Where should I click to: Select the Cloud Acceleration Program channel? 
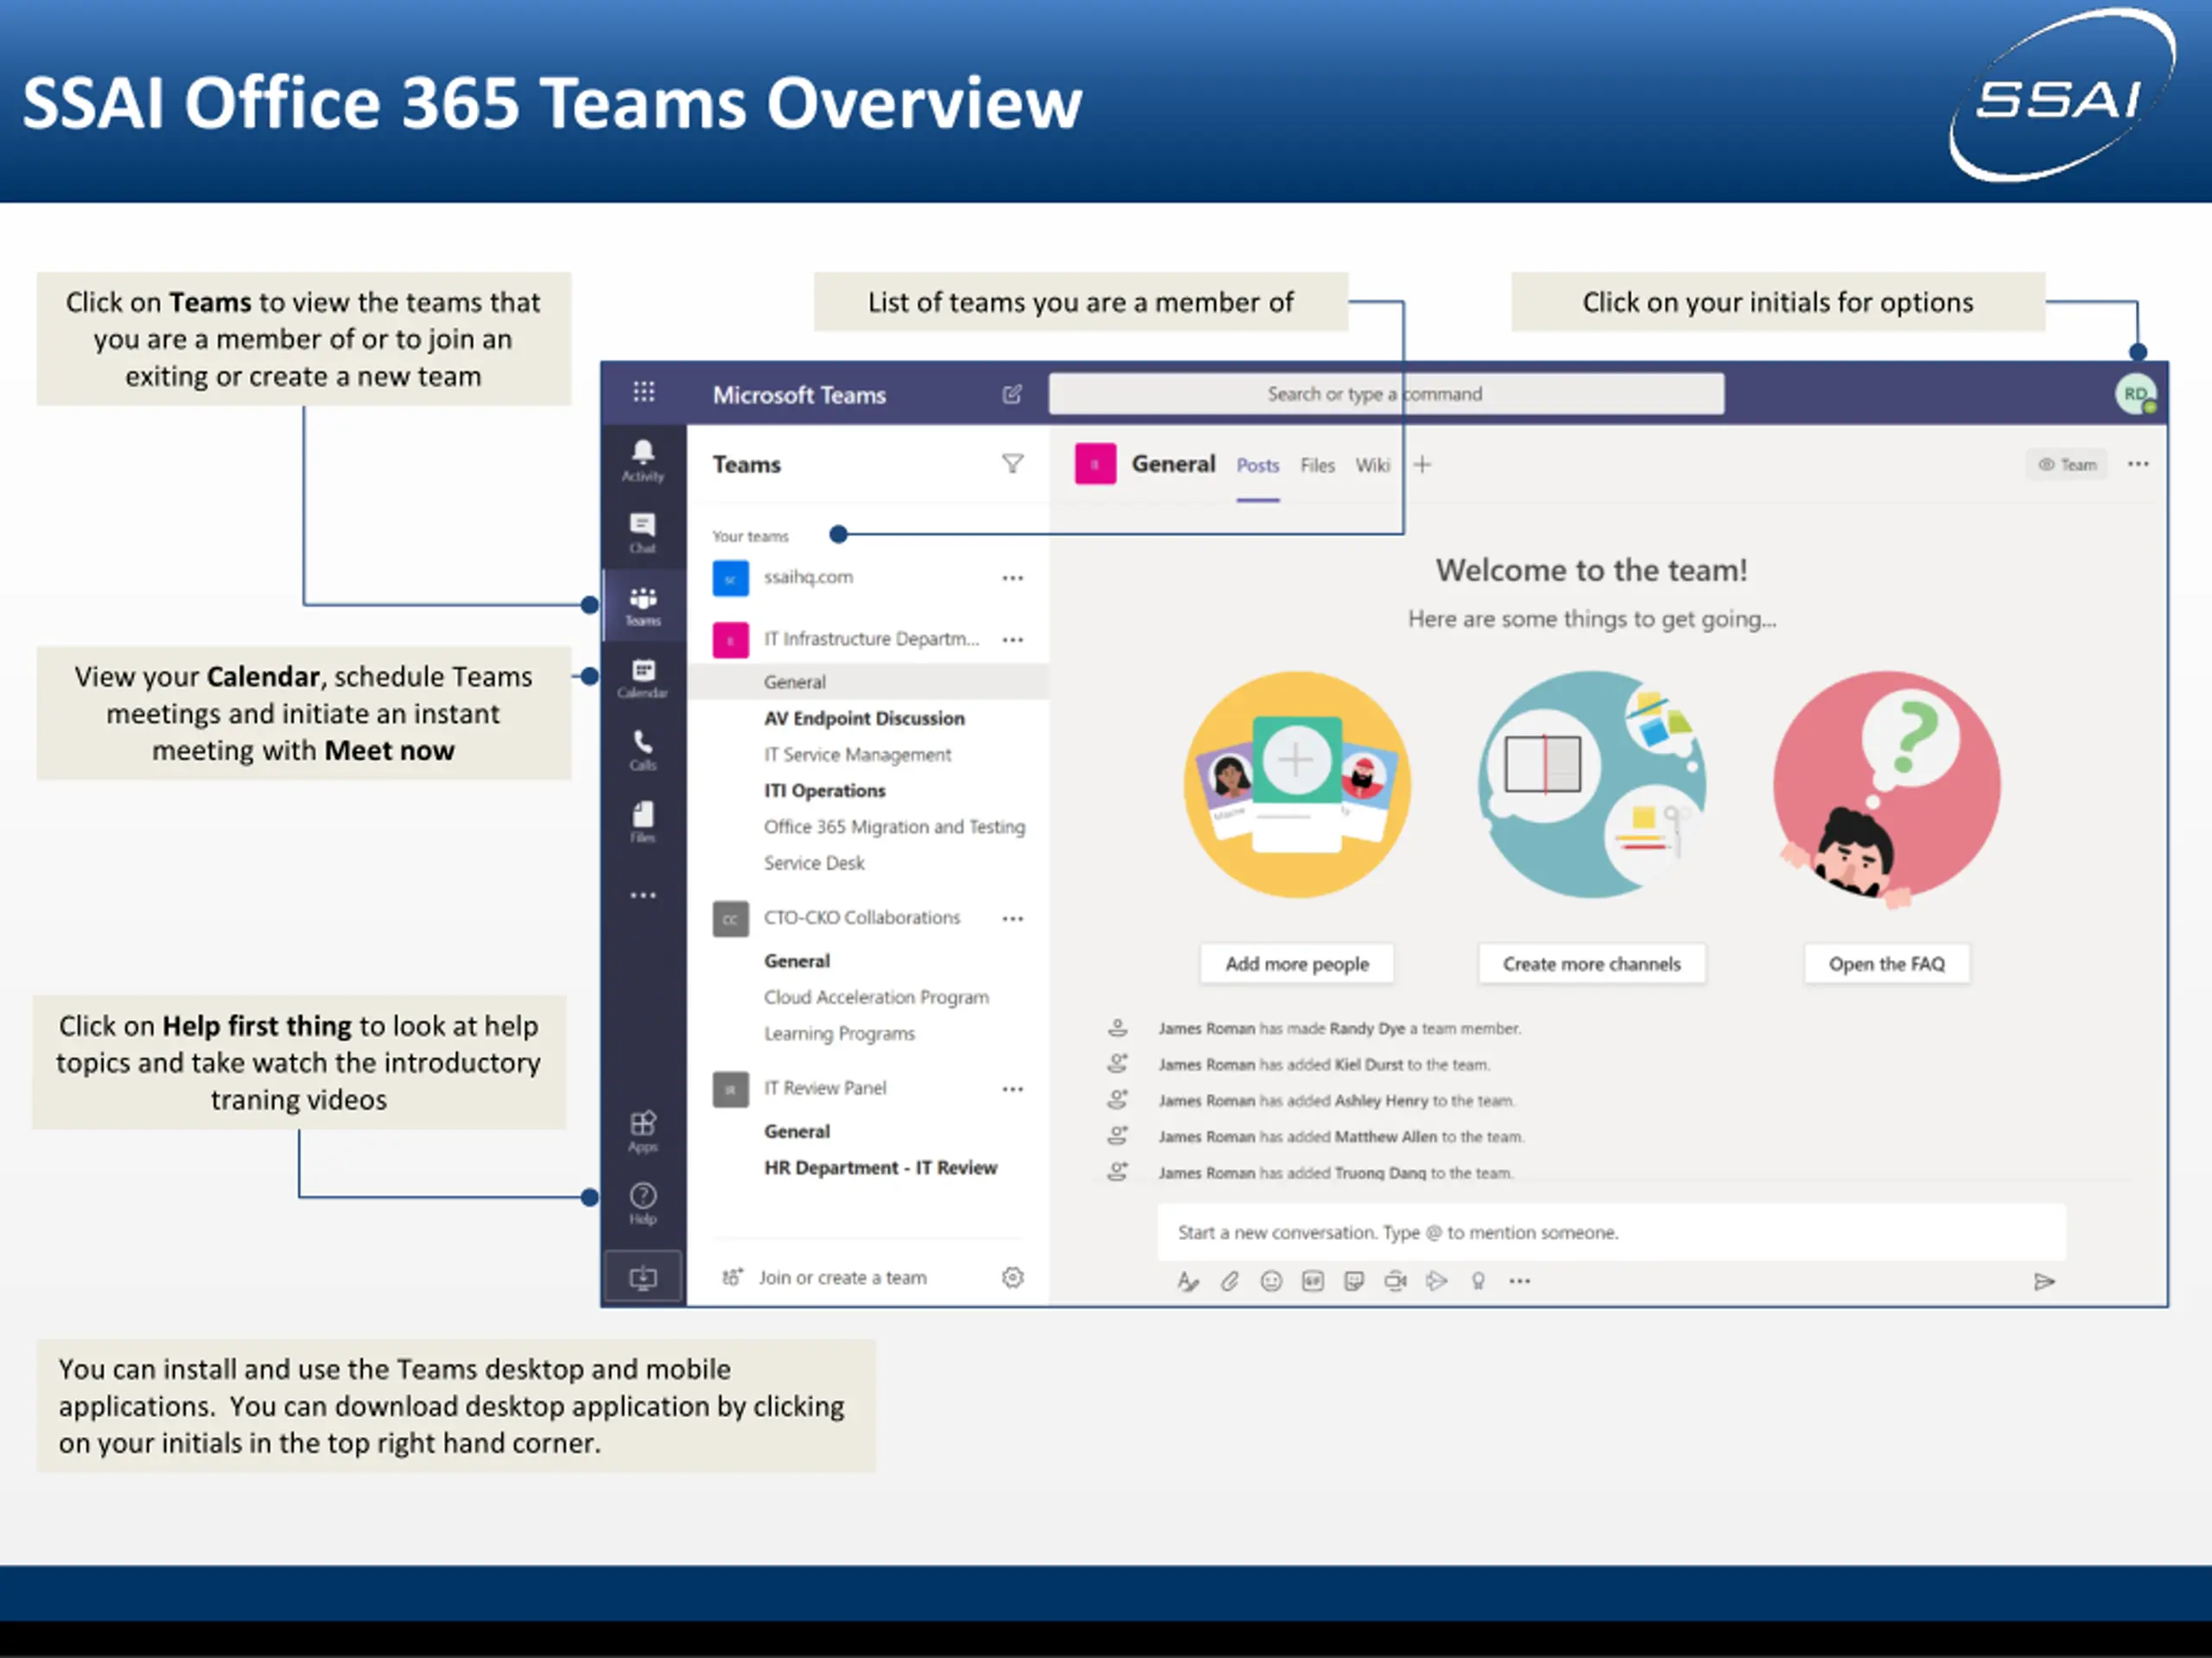876,997
